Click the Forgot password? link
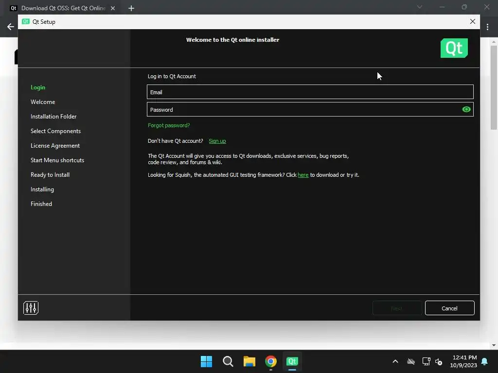This screenshot has width=498, height=373. [169, 125]
